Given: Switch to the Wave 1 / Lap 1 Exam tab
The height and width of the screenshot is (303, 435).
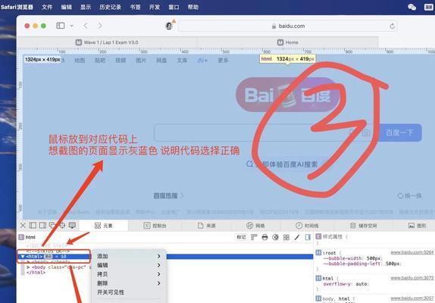Looking at the screenshot, I should (107, 42).
